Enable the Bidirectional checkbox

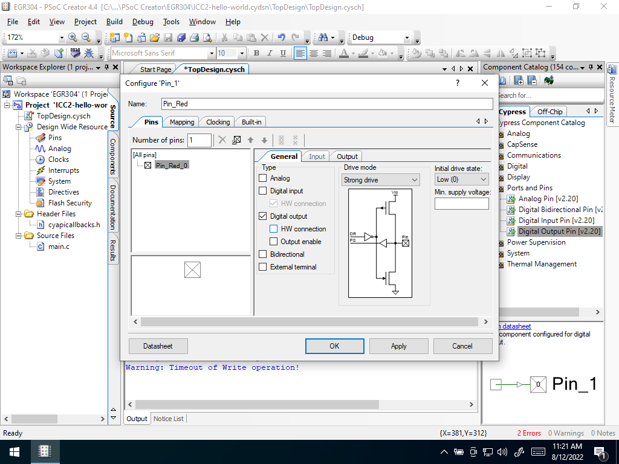(262, 254)
